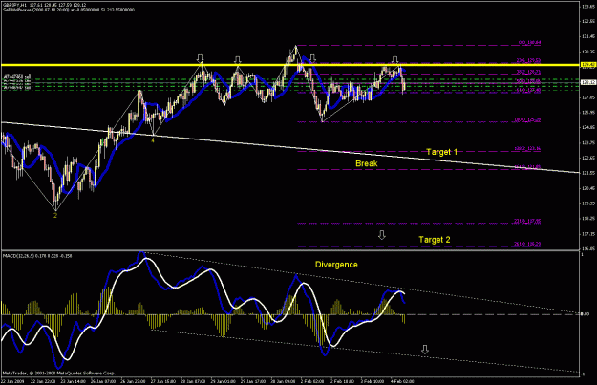Viewport: 597px width, 385px height.
Task: Click the '27 Jan 15:00' time label
Action: pyautogui.click(x=163, y=381)
